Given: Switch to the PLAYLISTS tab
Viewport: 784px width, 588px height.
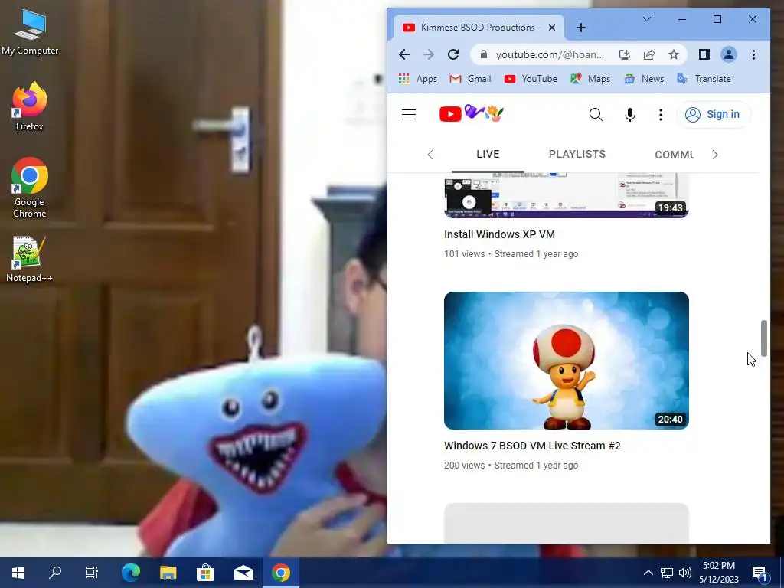Looking at the screenshot, I should [x=577, y=154].
